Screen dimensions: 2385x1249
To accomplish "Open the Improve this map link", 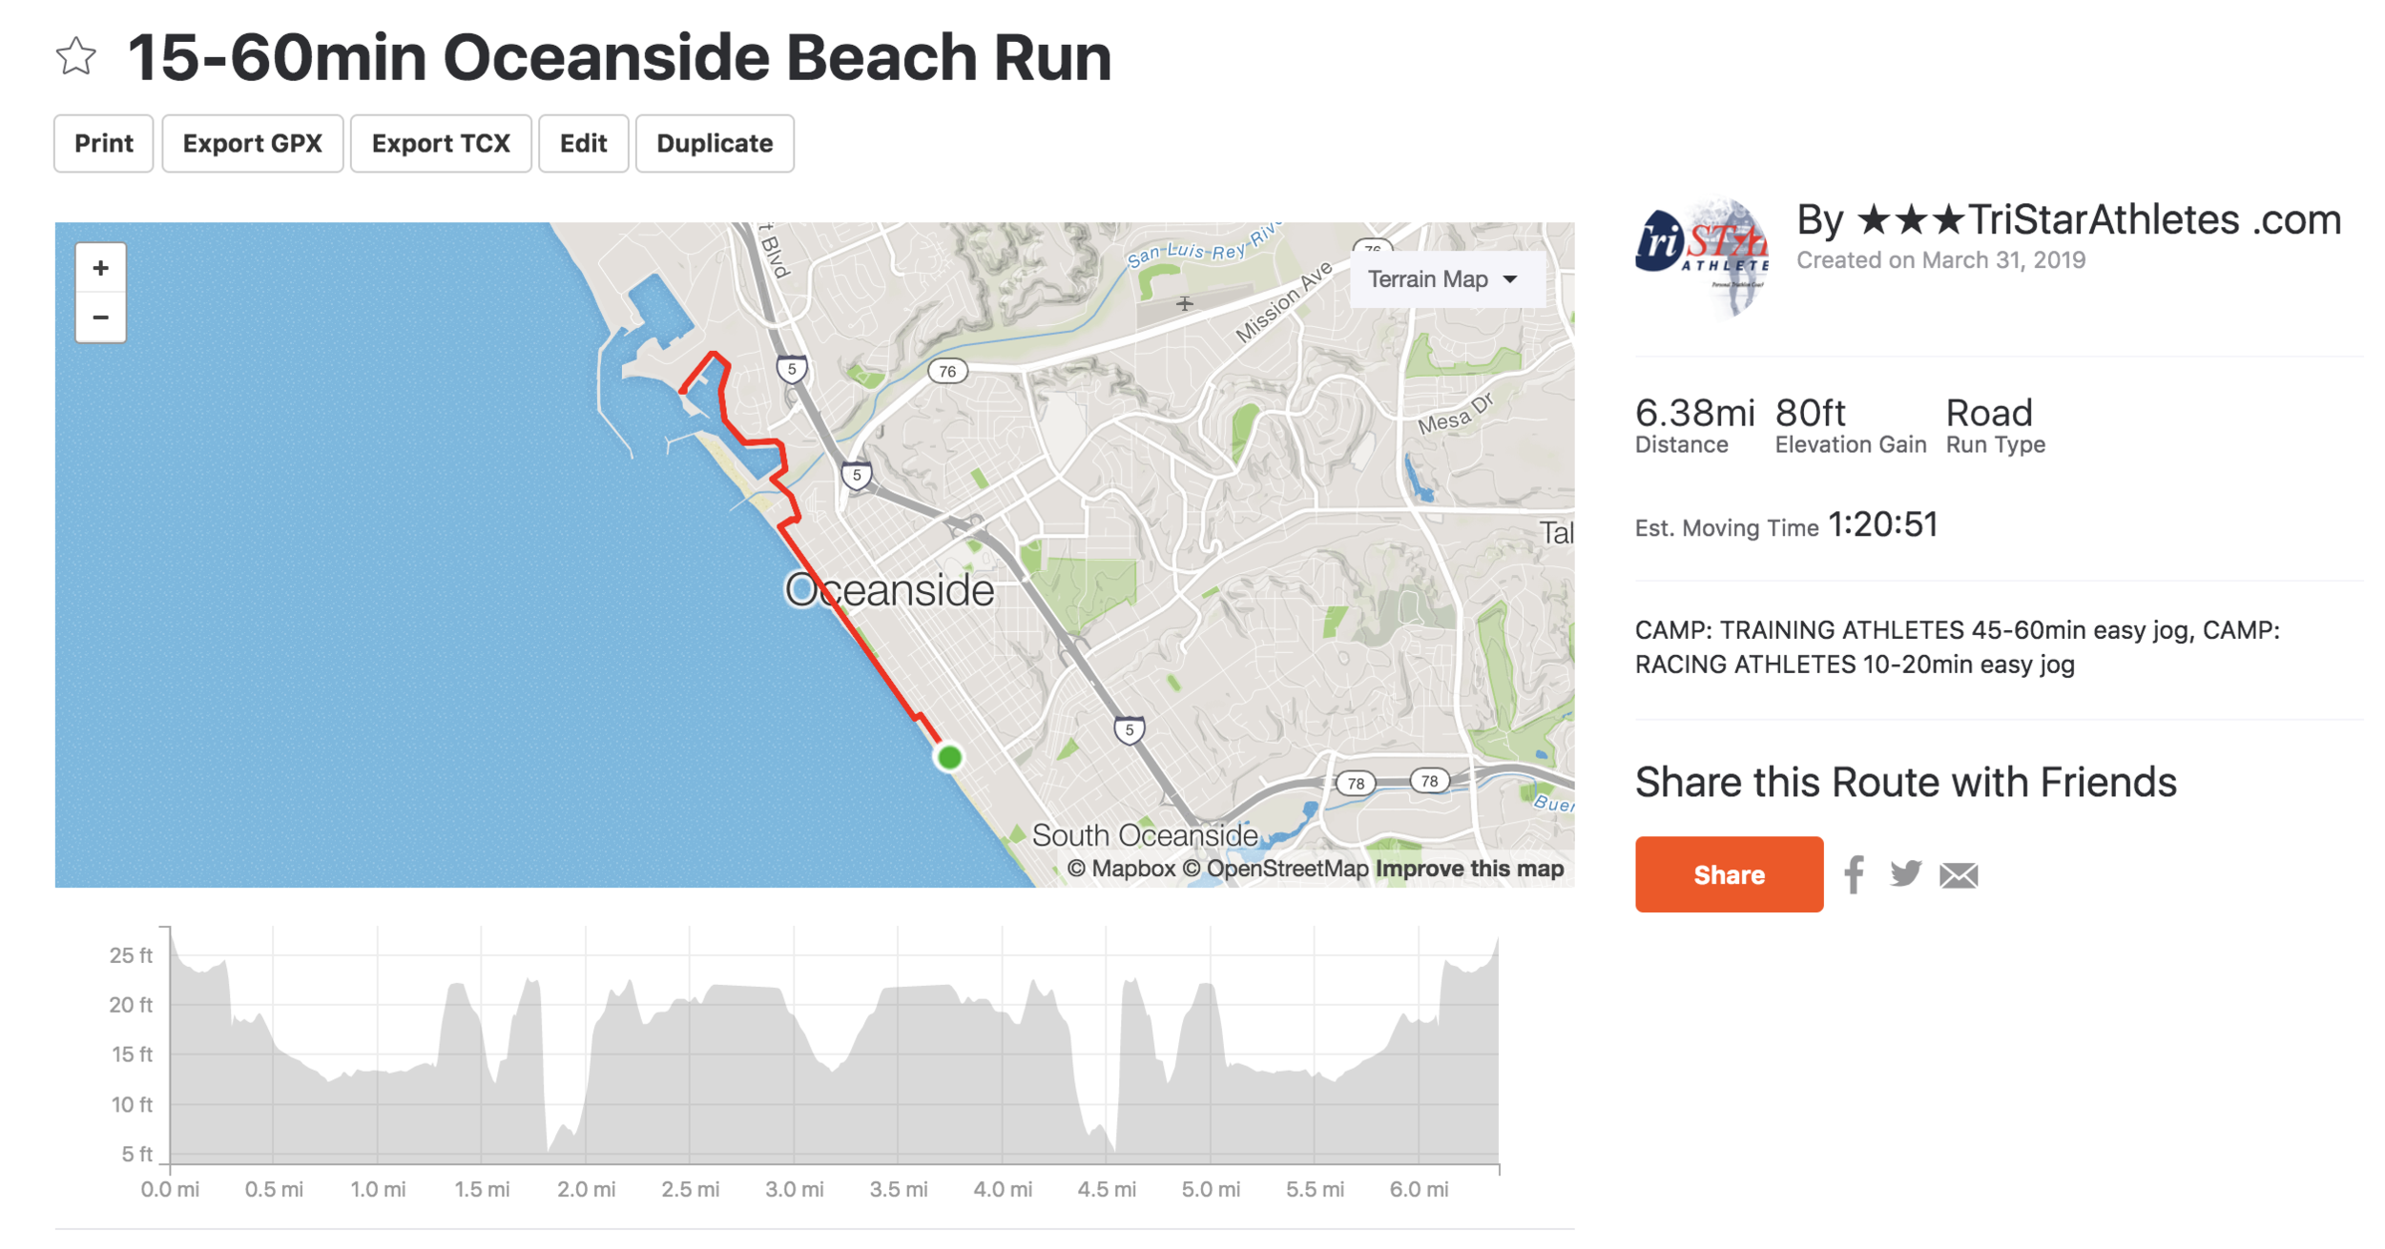I will coord(1469,869).
